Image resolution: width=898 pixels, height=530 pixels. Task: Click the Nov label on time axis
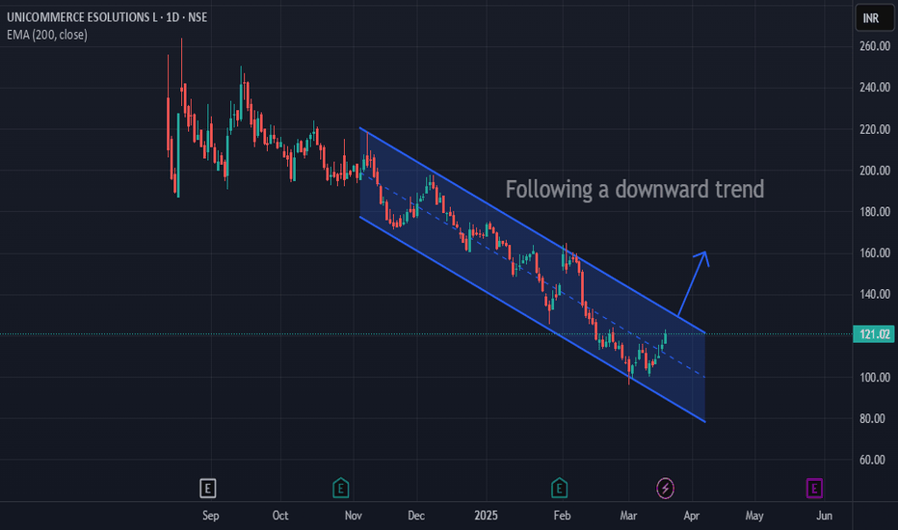pos(354,516)
